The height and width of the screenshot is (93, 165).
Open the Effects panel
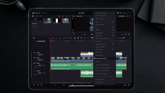(44, 13)
